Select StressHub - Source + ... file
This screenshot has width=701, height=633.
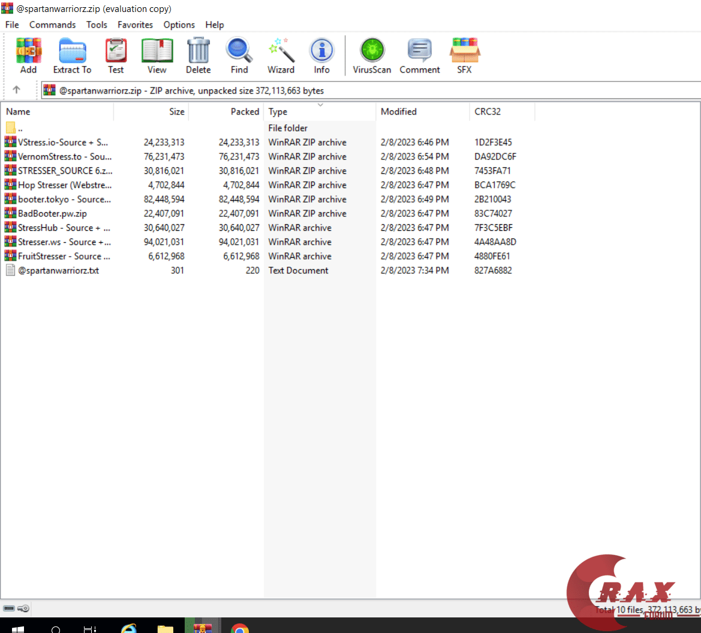click(64, 228)
